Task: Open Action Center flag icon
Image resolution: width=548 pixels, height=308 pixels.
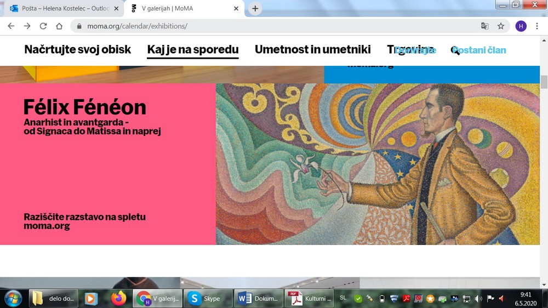Action: tap(490, 299)
